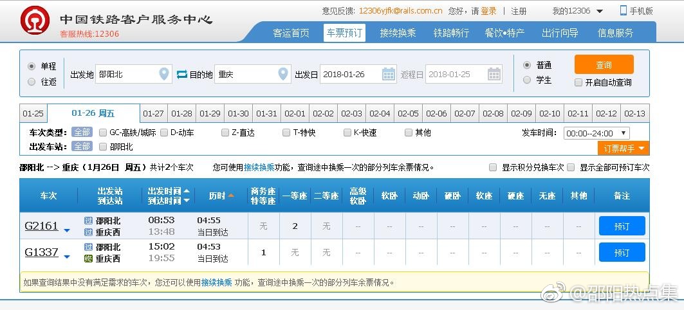The height and width of the screenshot is (310, 684).
Task: Open train number G1337 link
Action: click(x=41, y=252)
